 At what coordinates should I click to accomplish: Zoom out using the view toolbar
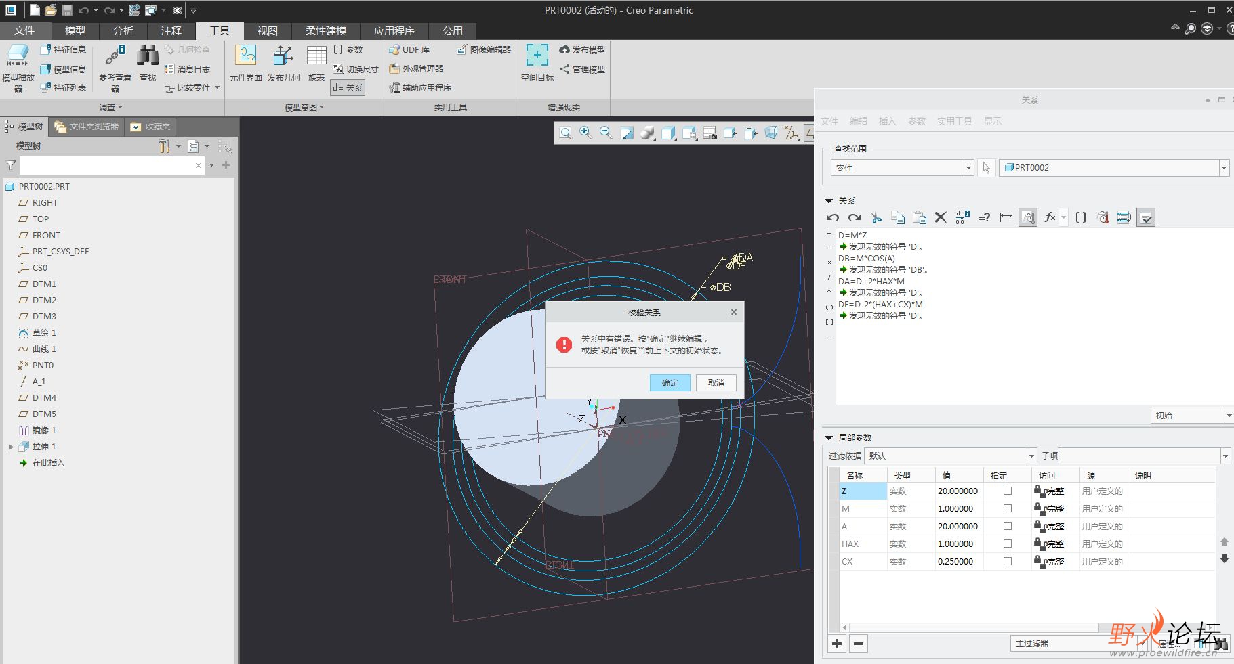[606, 133]
